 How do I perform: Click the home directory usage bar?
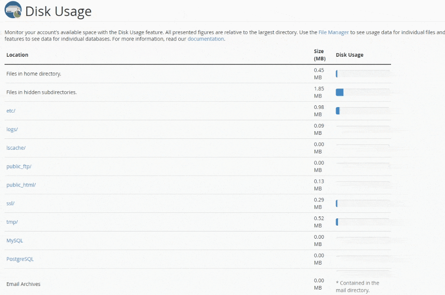click(x=363, y=74)
